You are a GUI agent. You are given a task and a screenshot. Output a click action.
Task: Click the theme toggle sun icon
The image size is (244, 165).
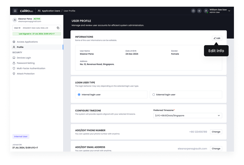[x=199, y=11]
